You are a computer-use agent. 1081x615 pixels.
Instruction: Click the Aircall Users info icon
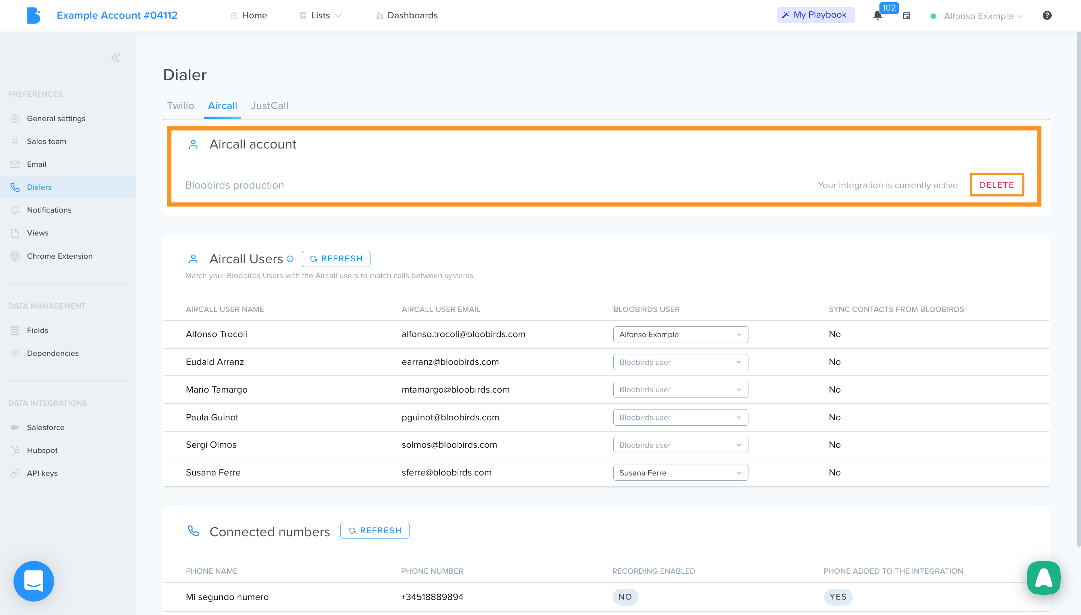click(x=290, y=259)
